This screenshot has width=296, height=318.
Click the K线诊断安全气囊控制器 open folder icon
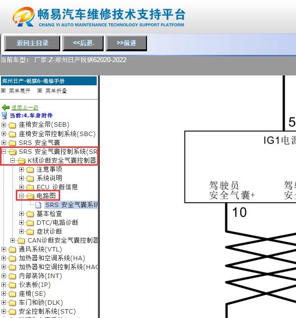tap(22, 161)
